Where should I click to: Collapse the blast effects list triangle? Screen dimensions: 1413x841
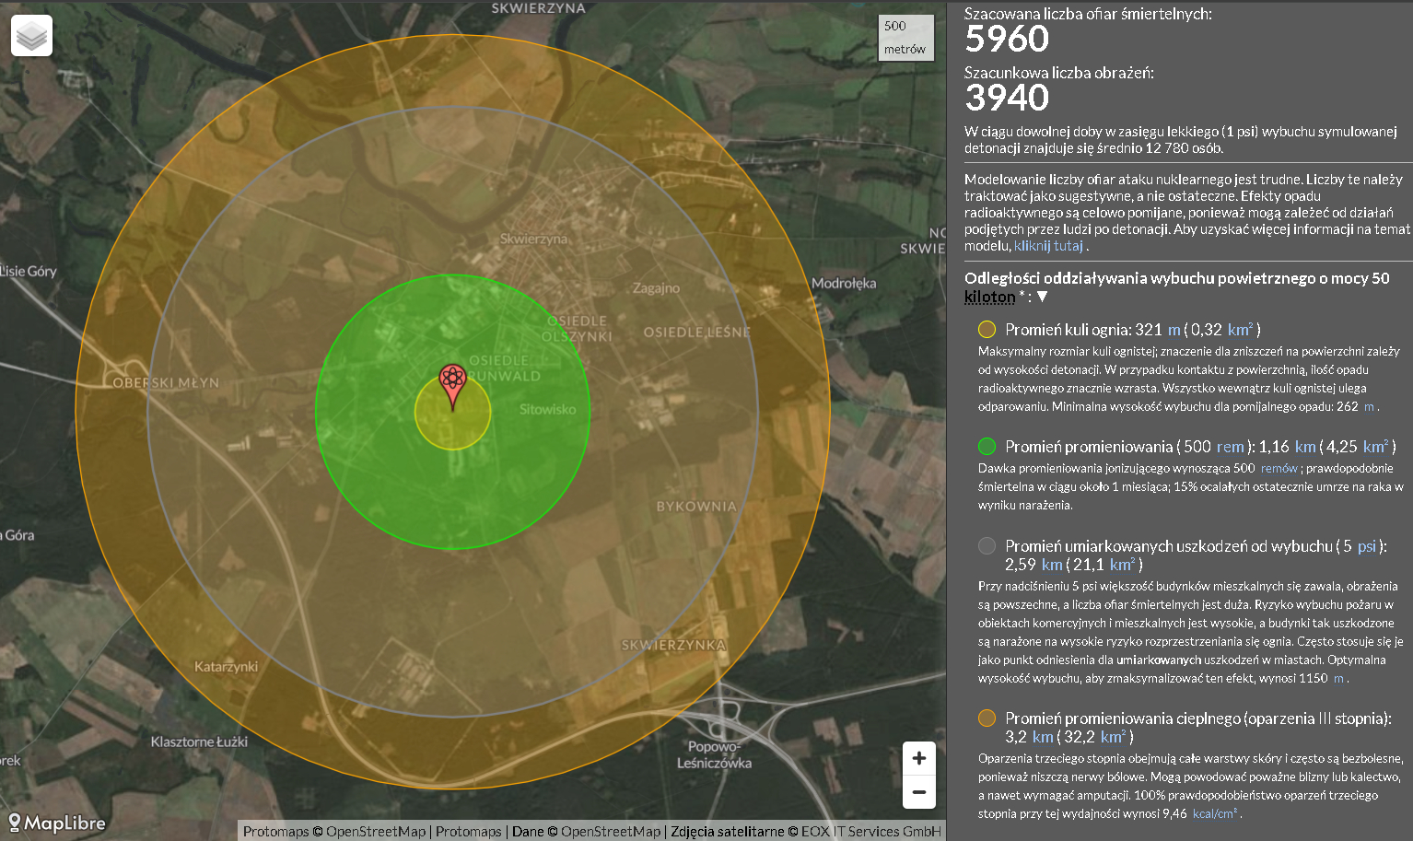pos(1043,297)
